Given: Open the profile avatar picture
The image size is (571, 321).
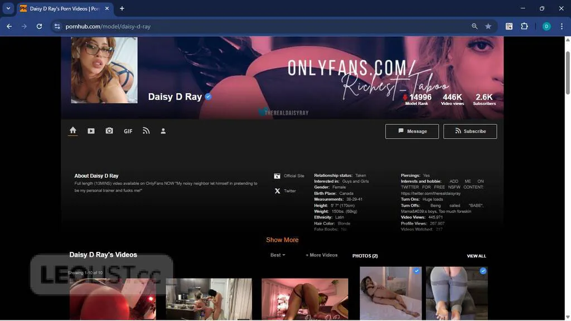Looking at the screenshot, I should (104, 70).
